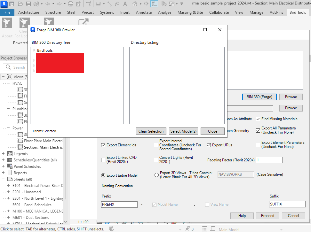Open the File menu
311x232 pixels.
tap(7, 12)
